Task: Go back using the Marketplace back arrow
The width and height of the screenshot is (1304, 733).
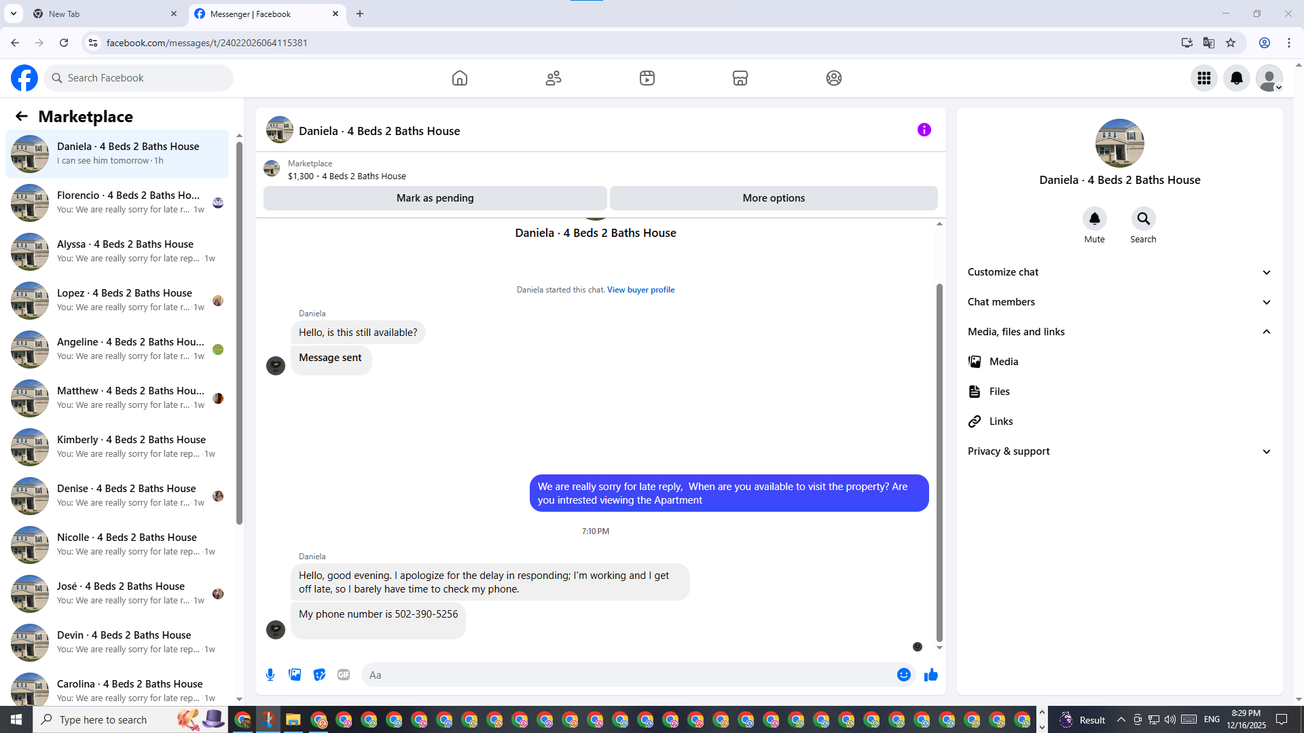Action: point(22,116)
